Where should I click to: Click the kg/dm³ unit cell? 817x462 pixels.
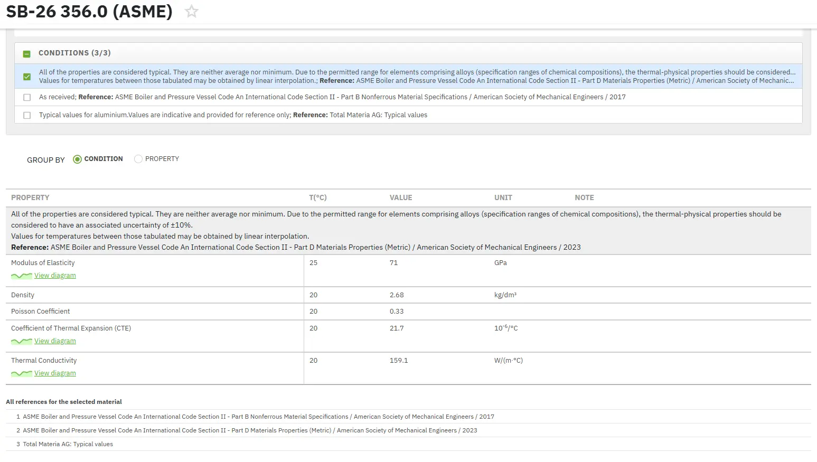click(505, 295)
